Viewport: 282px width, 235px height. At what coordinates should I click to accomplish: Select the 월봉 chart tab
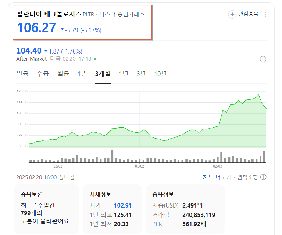(63, 74)
